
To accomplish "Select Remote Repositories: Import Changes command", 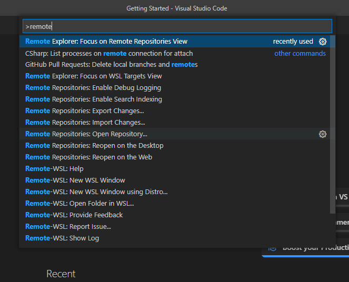I will [x=85, y=123].
